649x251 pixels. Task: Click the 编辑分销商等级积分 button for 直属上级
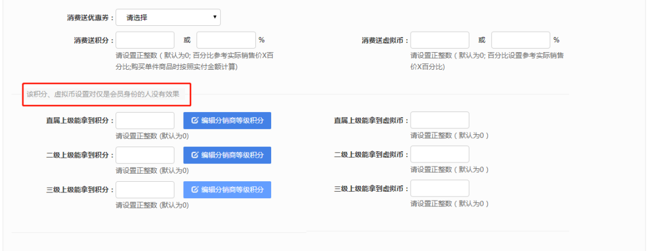click(x=227, y=121)
